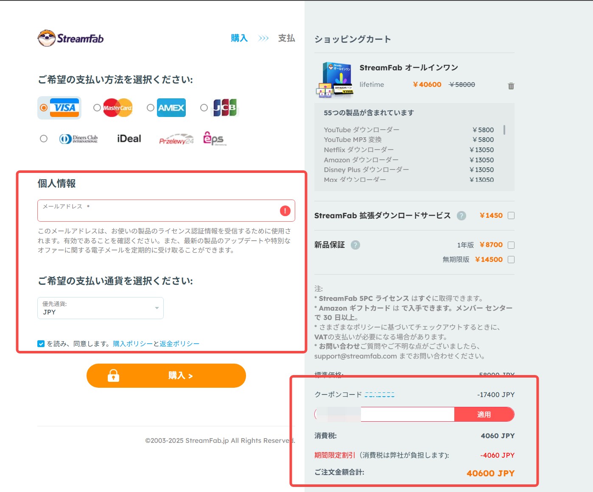Screen dimensions: 593x492
Task: Click the orange 購入 purchase button
Action: click(166, 375)
